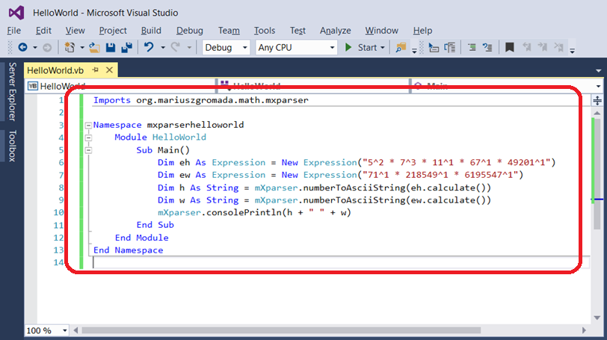
Task: Save the file with the Save icon
Action: [111, 48]
